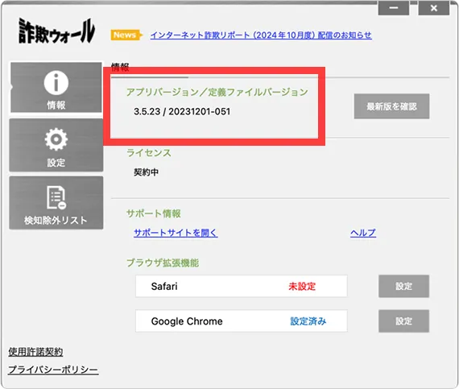
Task: Open サポートサイトを開く link
Action: point(176,233)
